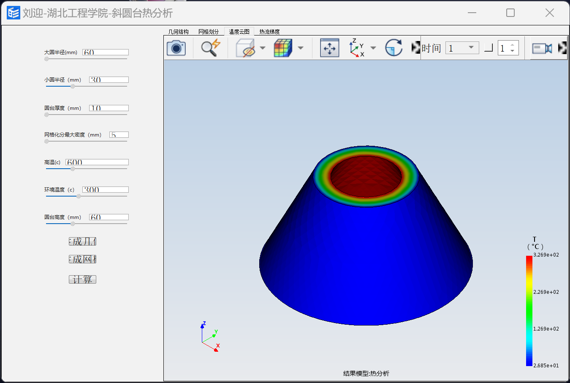Image resolution: width=570 pixels, height=383 pixels.
Task: Click the 圆台高度 slider handle
Action: [x=73, y=224]
